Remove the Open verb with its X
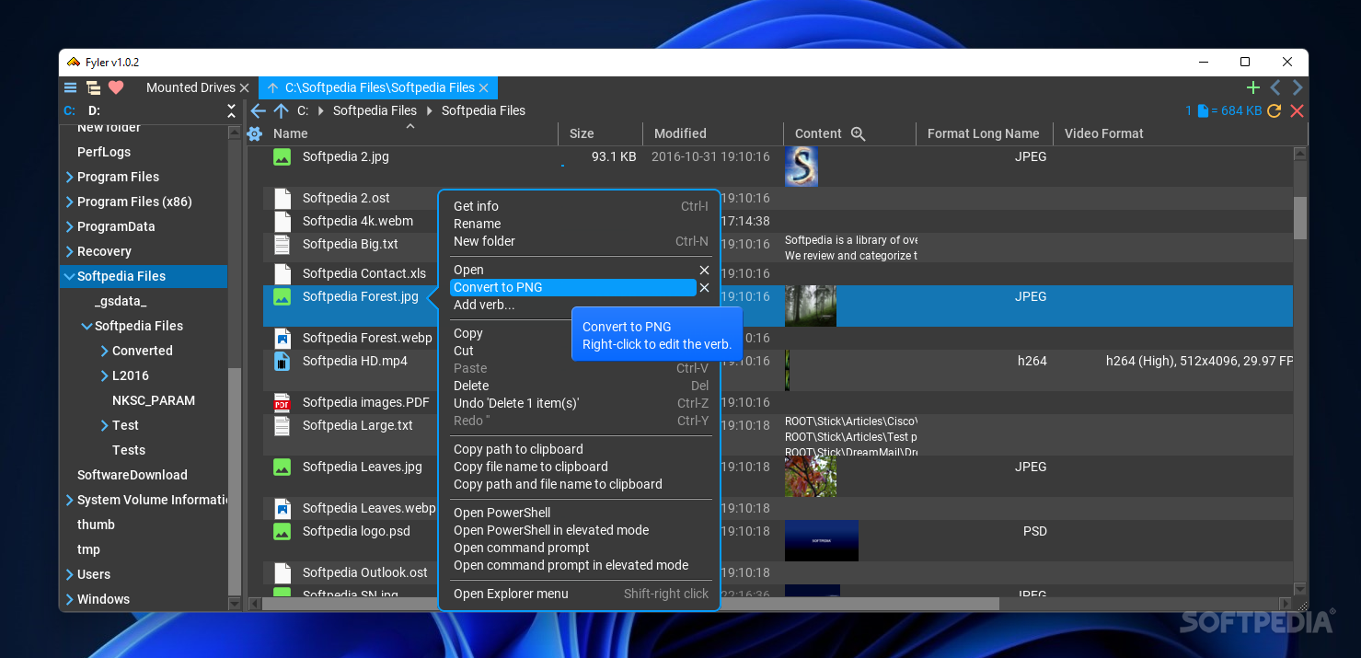This screenshot has width=1361, height=658. click(704, 270)
